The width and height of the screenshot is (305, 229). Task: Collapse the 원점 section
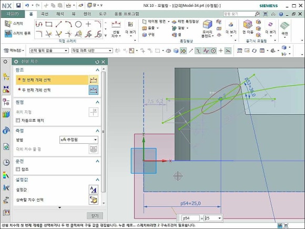click(x=97, y=102)
